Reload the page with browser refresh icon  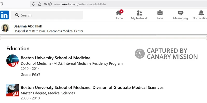point(1,4)
